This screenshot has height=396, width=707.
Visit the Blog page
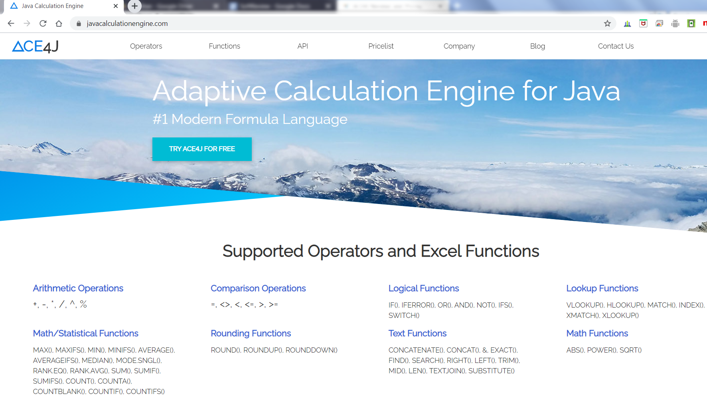coord(537,46)
